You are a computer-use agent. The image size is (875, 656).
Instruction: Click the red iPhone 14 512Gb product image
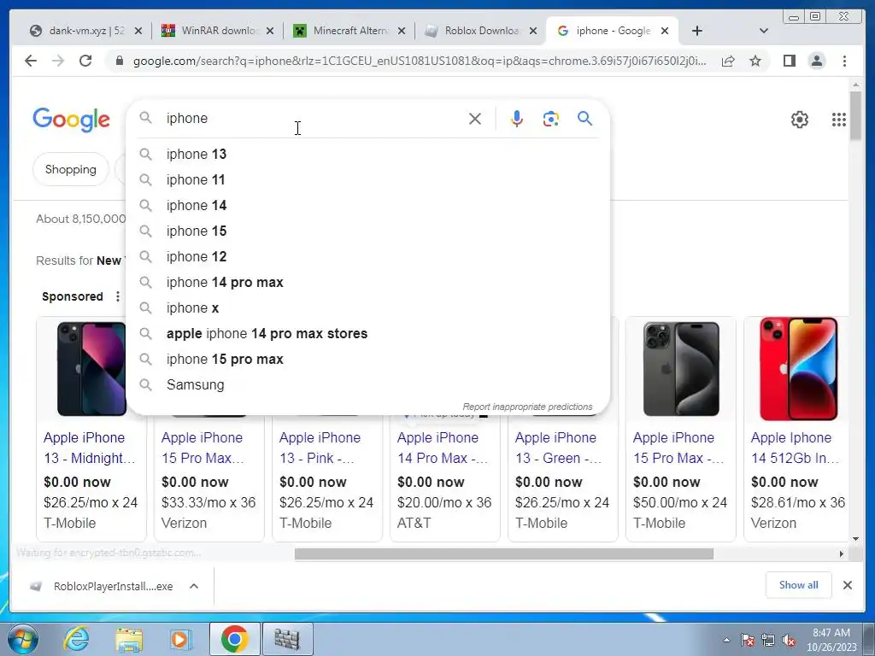[799, 369]
